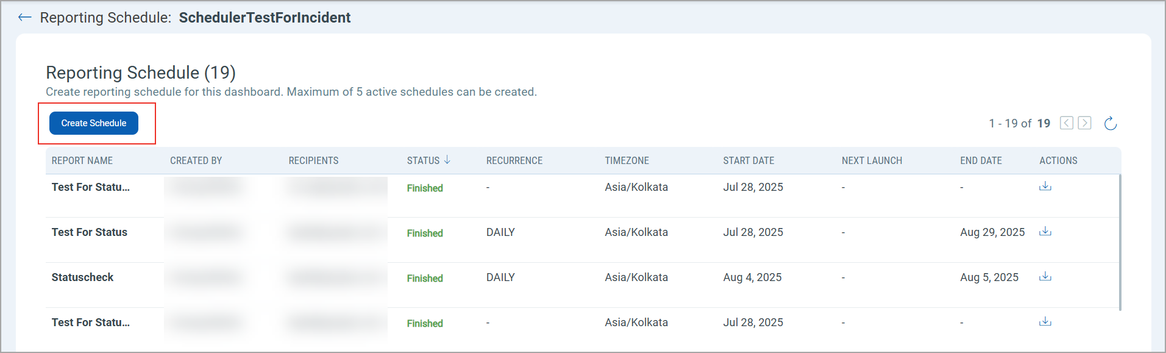Download the Test For Status daily report

(1045, 232)
